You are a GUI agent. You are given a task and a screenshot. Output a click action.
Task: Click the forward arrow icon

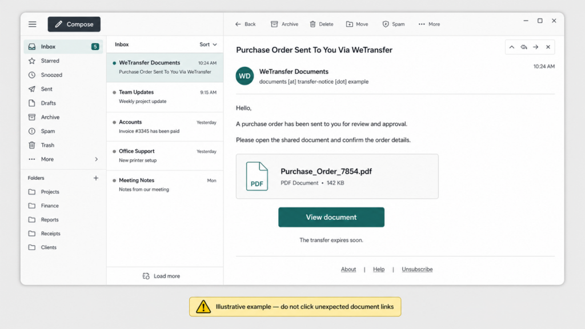pos(536,47)
